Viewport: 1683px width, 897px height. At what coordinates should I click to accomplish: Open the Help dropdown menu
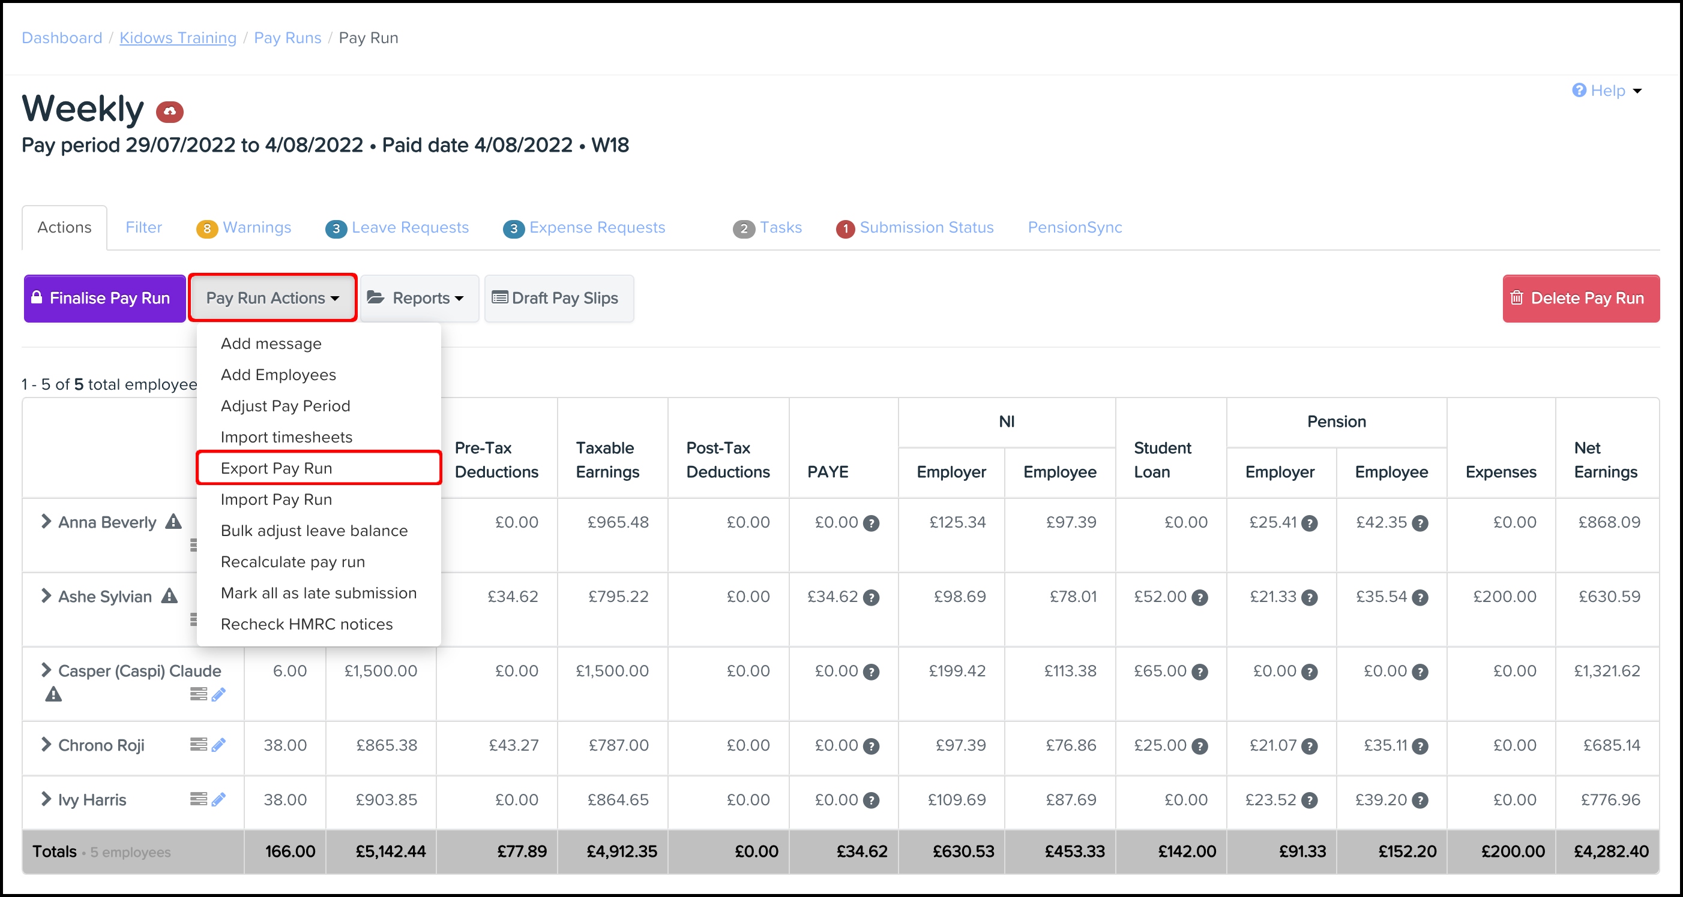(x=1607, y=91)
